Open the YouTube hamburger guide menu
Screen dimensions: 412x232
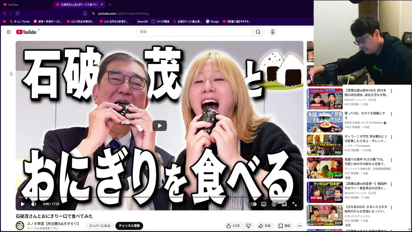pos(9,32)
